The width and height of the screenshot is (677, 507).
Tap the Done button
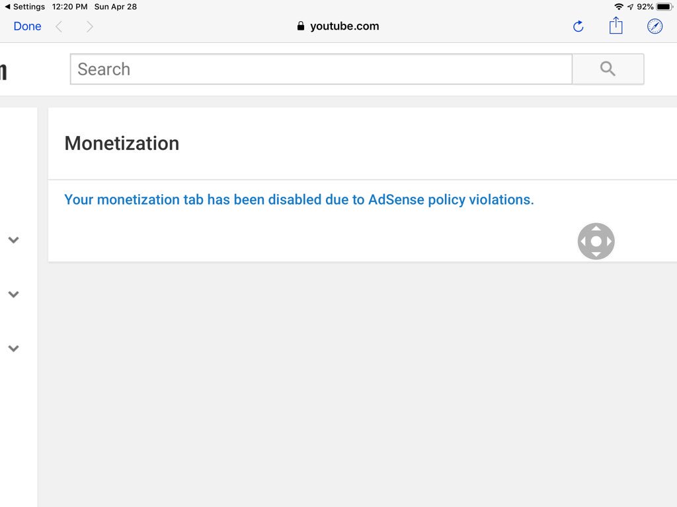[x=27, y=26]
